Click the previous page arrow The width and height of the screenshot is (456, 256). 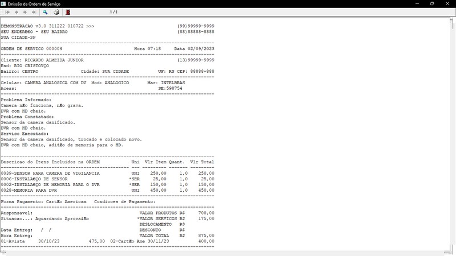[17, 12]
